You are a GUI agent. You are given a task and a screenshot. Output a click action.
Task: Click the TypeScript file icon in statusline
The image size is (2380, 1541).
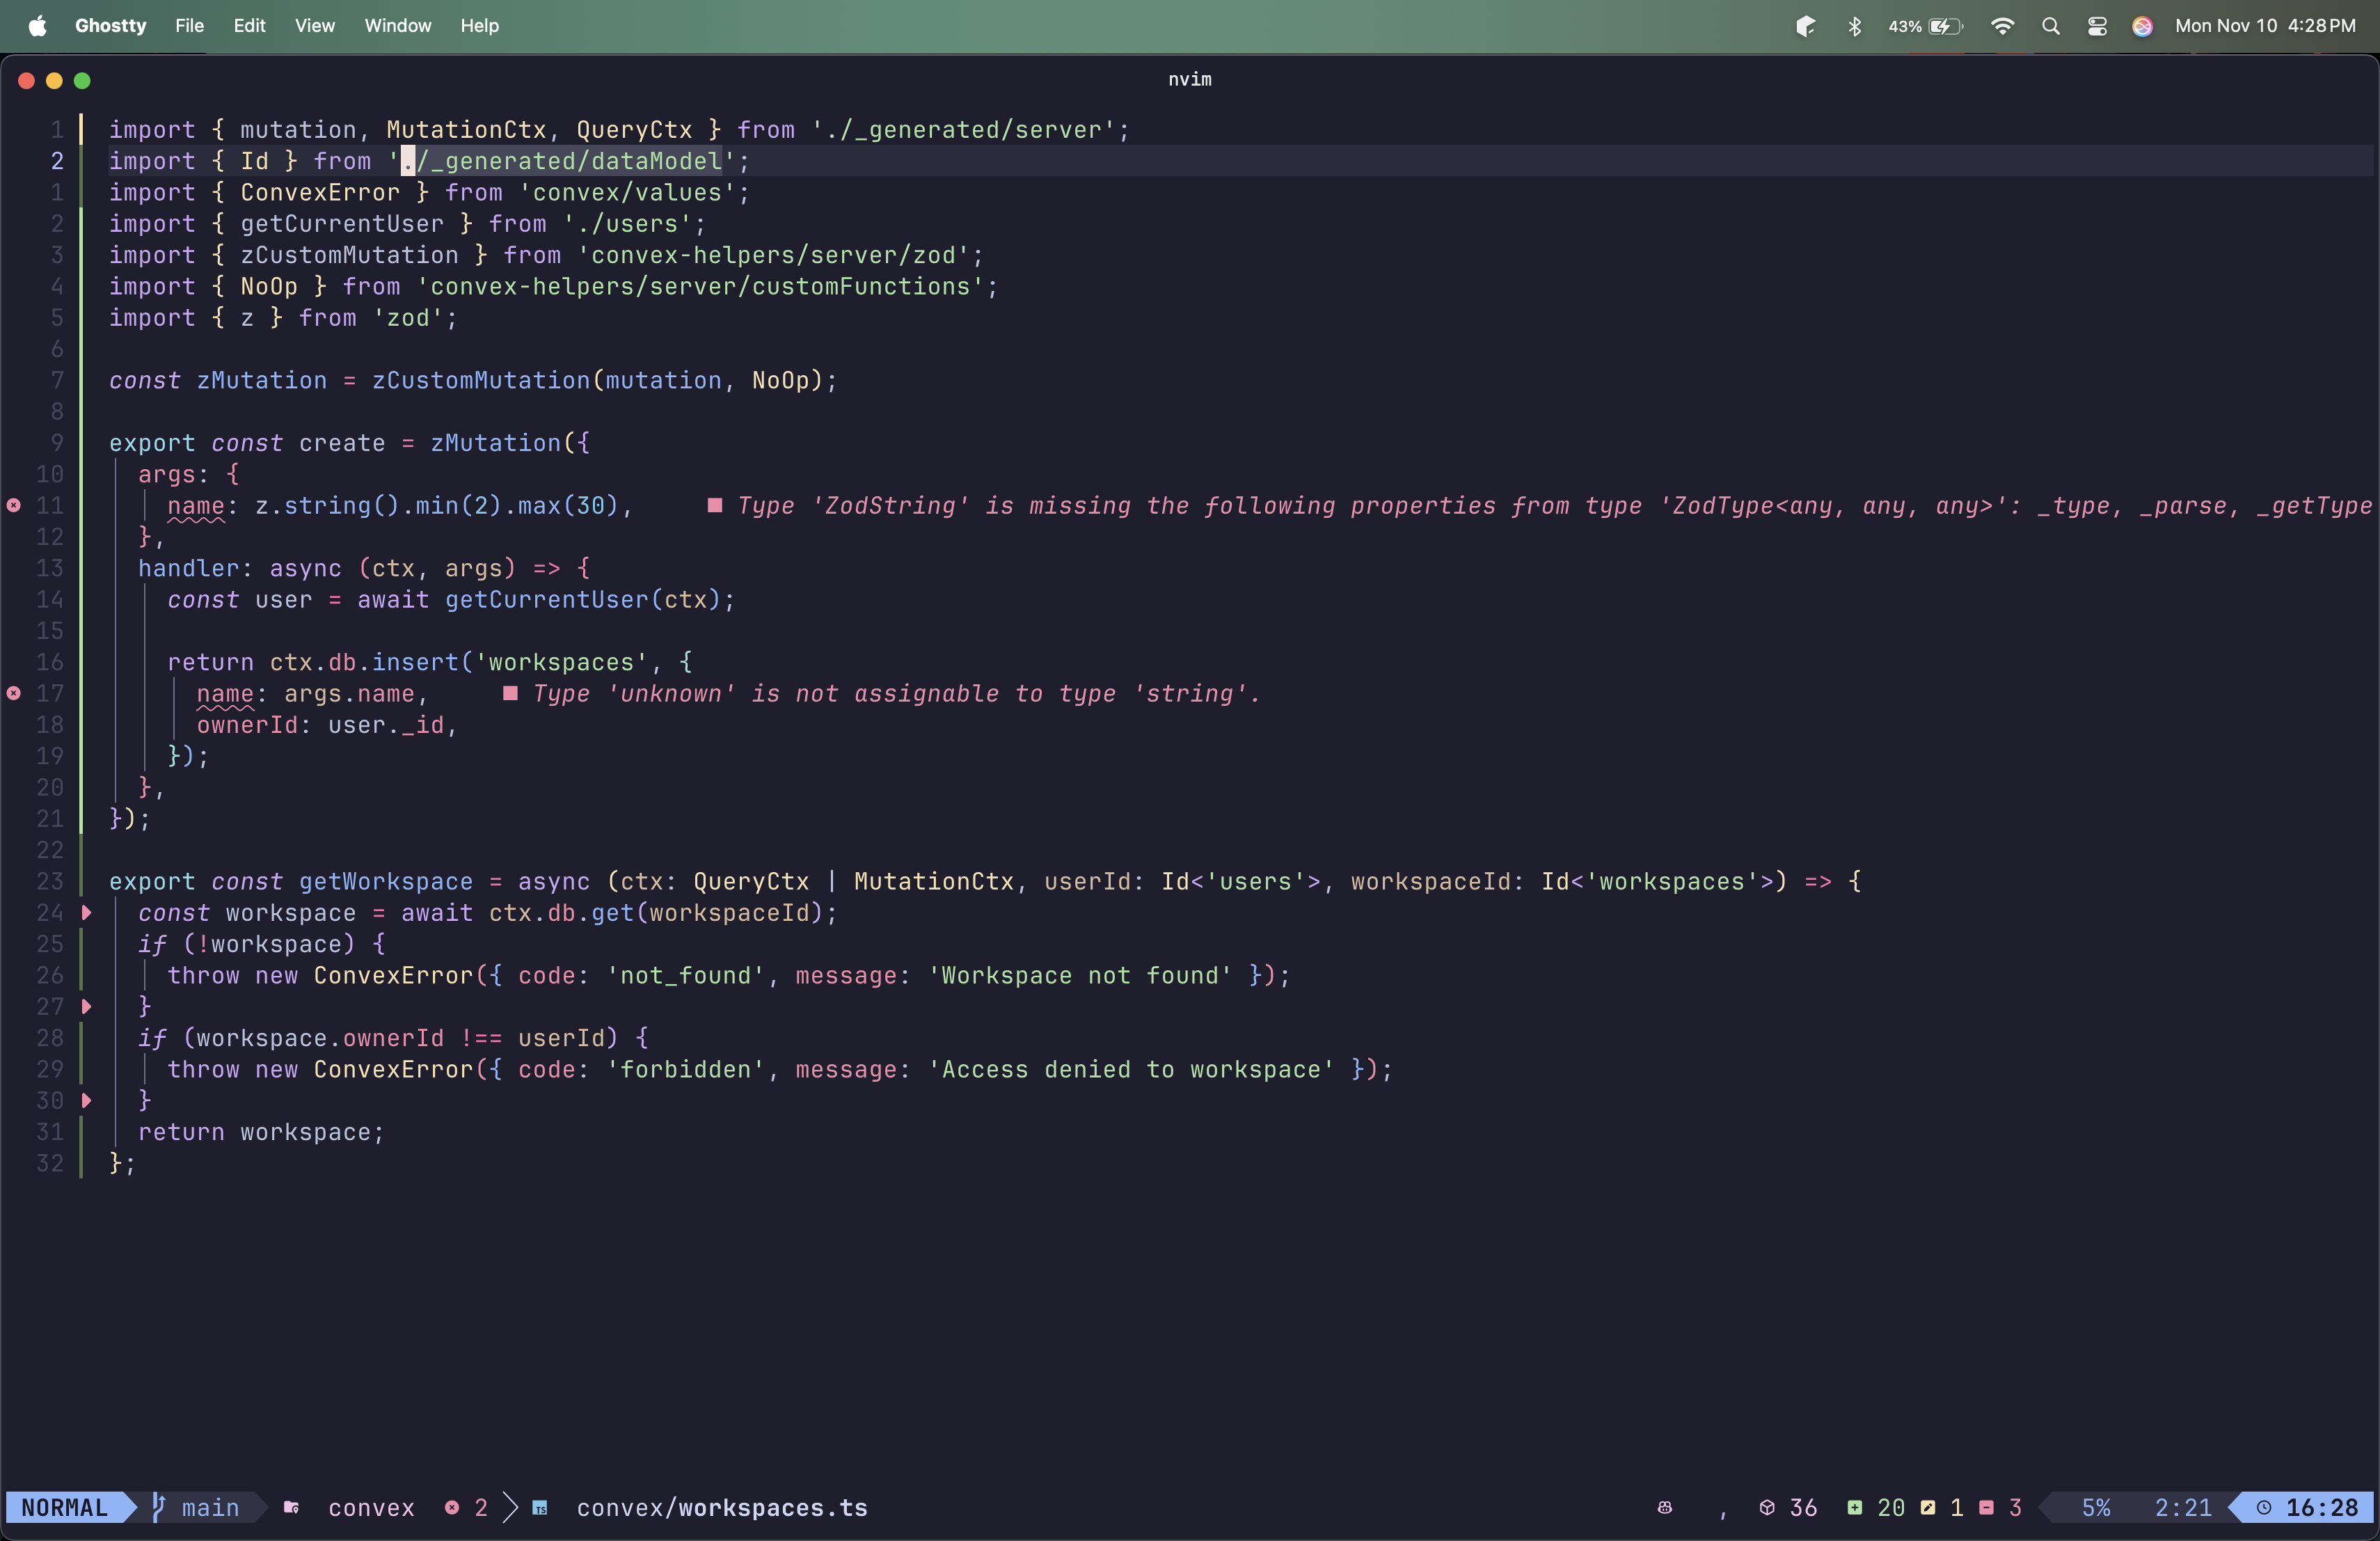pos(540,1508)
